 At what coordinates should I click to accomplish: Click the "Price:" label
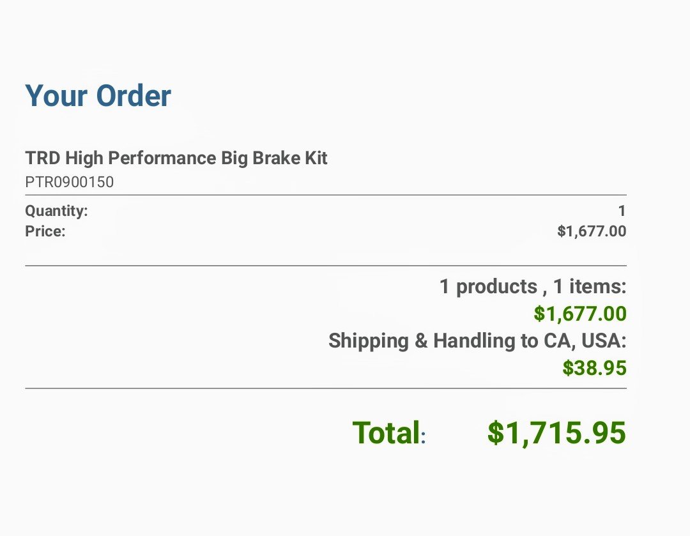point(45,231)
